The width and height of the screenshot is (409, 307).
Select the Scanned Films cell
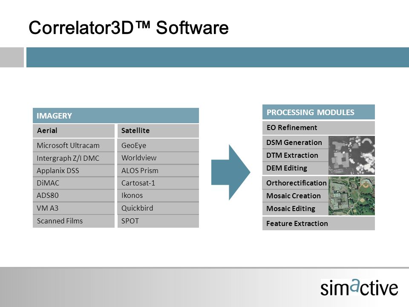coord(74,221)
